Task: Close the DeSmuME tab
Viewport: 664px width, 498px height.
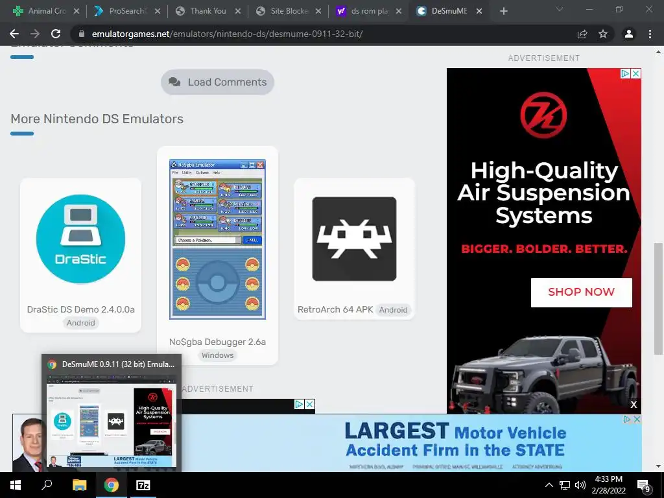Action: tap(479, 11)
